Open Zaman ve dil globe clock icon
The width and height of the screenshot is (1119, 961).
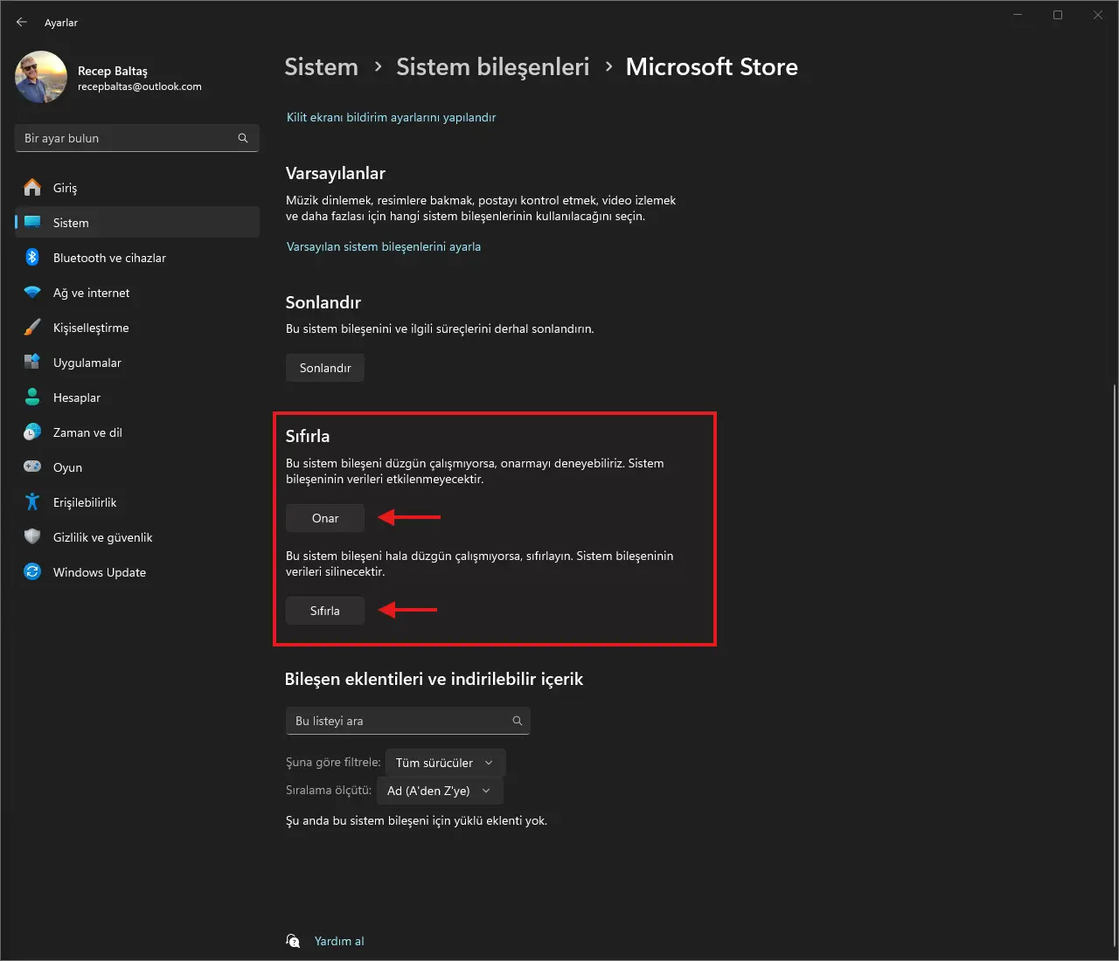pos(32,432)
